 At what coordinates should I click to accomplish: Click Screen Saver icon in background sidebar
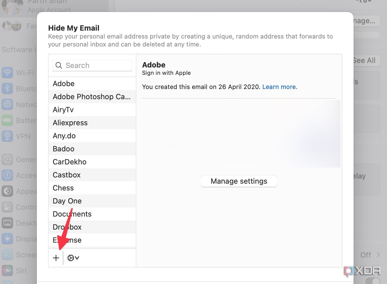[x=7, y=255]
